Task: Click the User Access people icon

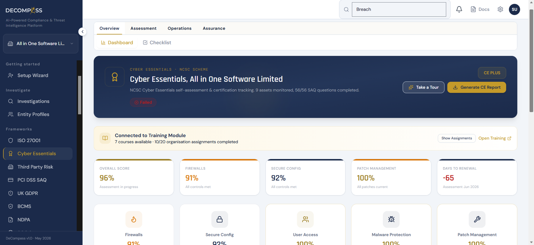Action: pyautogui.click(x=305, y=219)
